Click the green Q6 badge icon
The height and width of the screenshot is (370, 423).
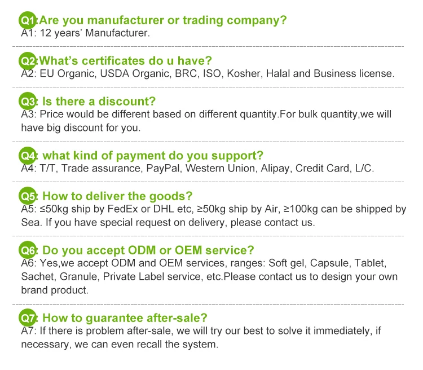28,250
